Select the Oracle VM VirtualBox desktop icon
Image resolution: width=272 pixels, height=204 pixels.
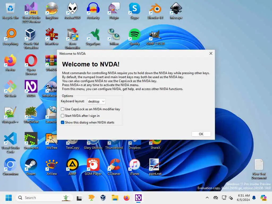pos(31,39)
